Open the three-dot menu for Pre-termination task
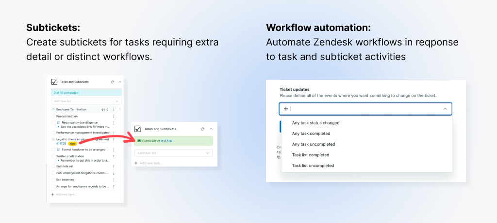Viewport: 497px width, 223px height. [x=114, y=117]
